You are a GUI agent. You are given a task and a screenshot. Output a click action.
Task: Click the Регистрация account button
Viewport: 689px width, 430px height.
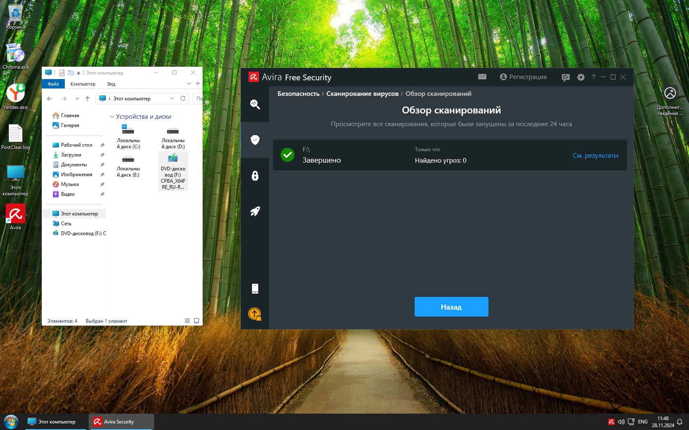point(523,77)
